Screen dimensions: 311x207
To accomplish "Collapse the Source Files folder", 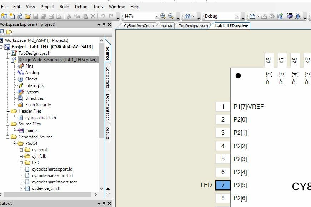I will coord(7,124).
